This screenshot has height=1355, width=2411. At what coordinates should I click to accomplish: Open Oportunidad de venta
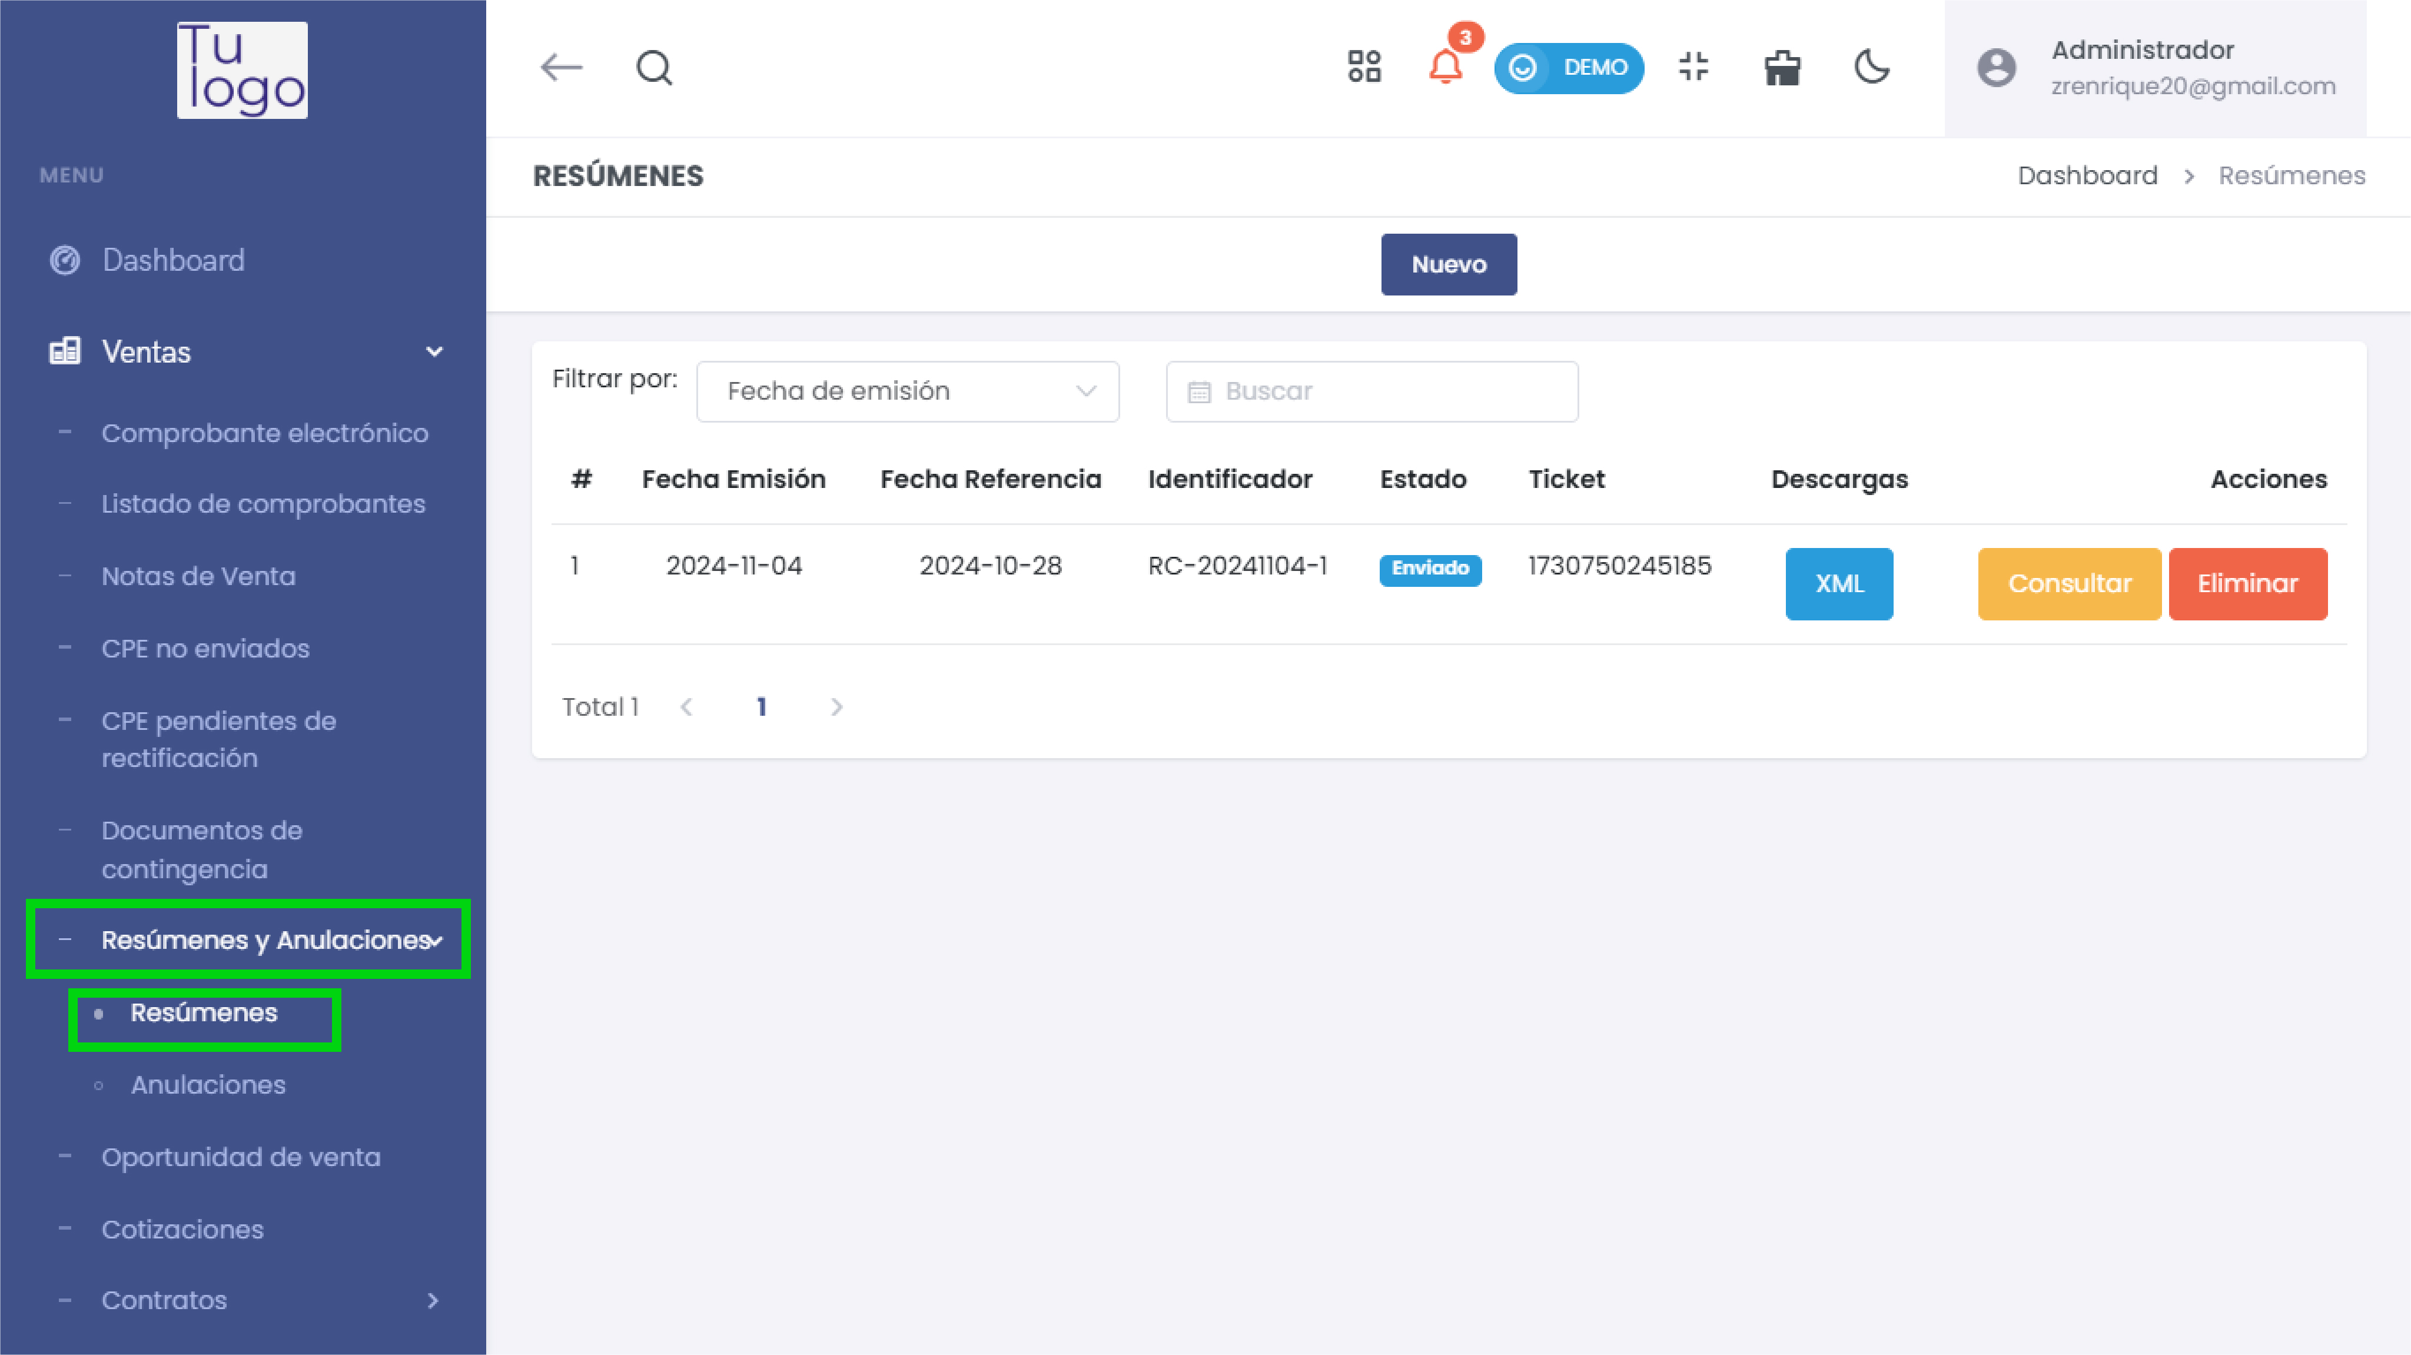[x=241, y=1158]
